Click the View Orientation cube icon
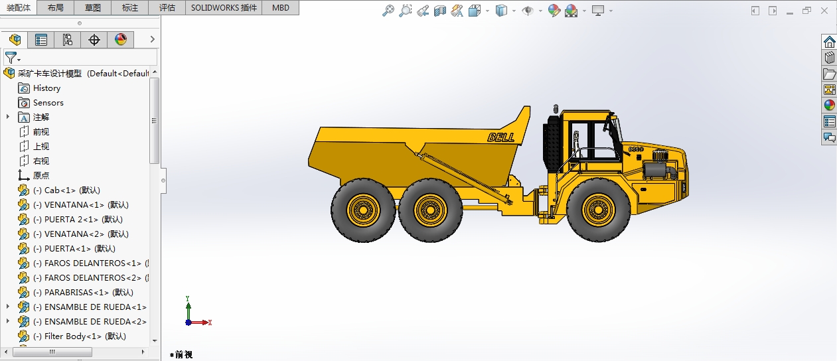Viewport: 837px width, 361px height. [x=475, y=11]
